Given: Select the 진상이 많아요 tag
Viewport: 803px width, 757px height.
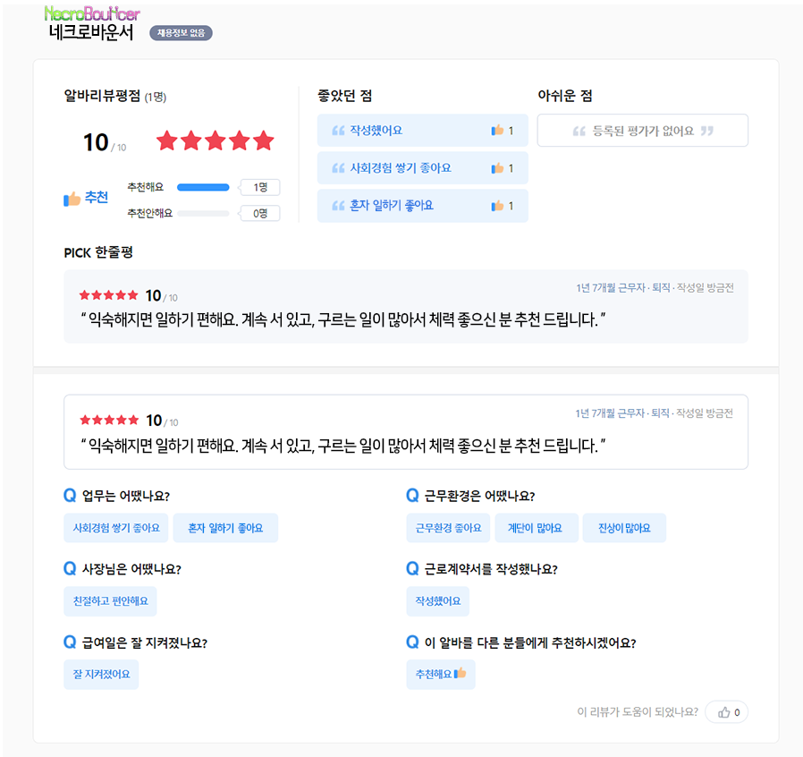Looking at the screenshot, I should (x=624, y=528).
